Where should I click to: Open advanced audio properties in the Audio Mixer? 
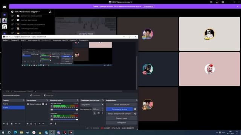[x=51, y=124]
